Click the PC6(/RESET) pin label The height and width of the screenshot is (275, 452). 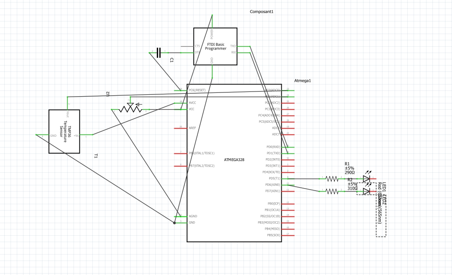tap(197, 90)
